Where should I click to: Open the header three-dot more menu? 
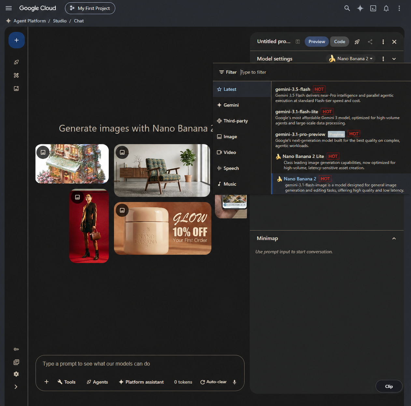pos(399,8)
